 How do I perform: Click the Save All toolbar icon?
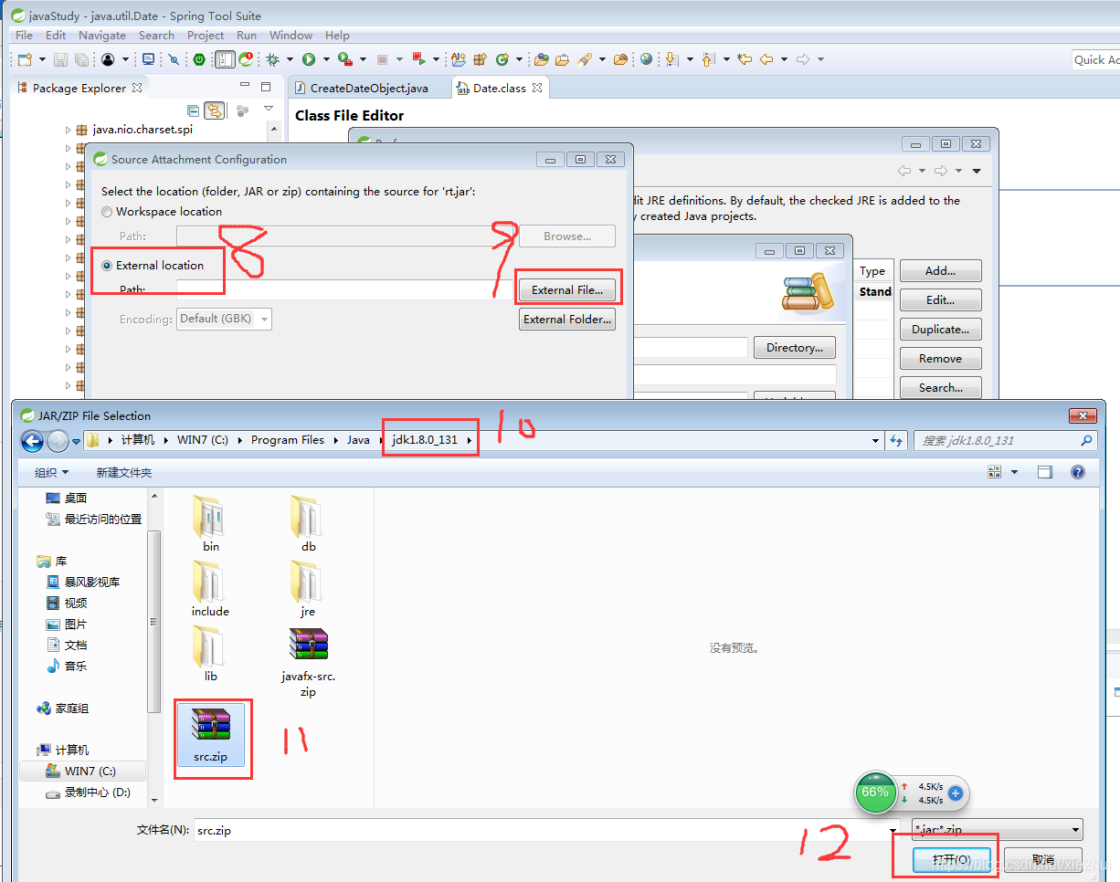click(x=81, y=59)
